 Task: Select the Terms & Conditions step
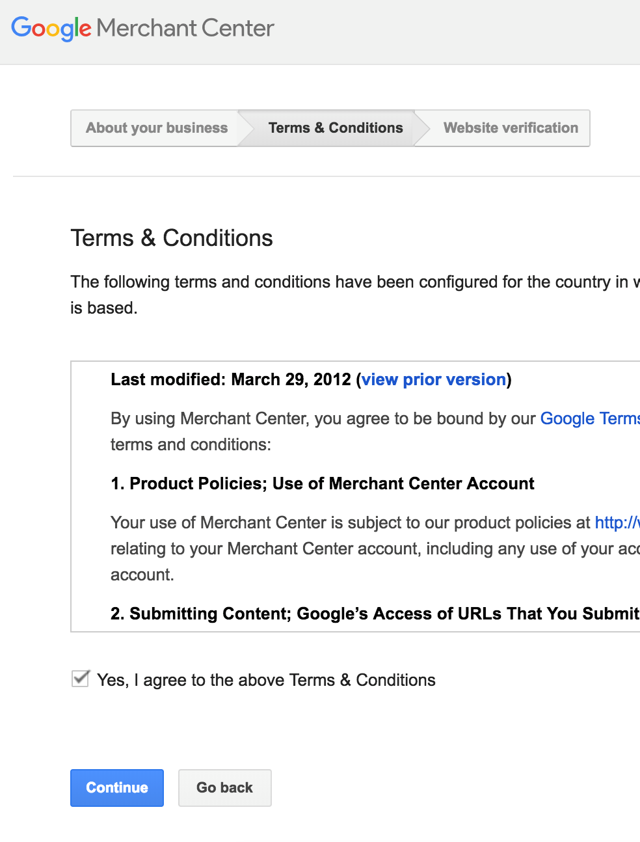(335, 128)
